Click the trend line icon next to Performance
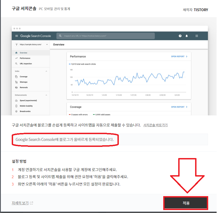 pos(16,58)
